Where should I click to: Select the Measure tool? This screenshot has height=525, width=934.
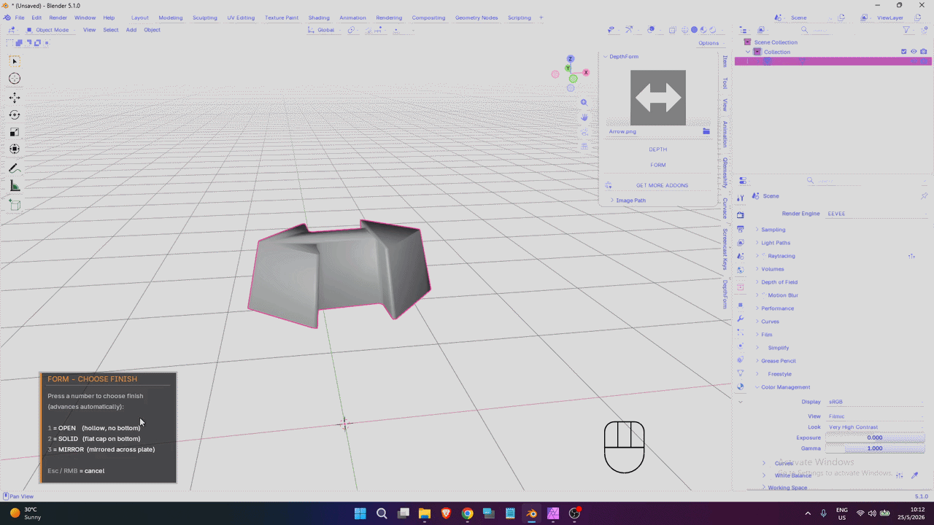pos(15,187)
